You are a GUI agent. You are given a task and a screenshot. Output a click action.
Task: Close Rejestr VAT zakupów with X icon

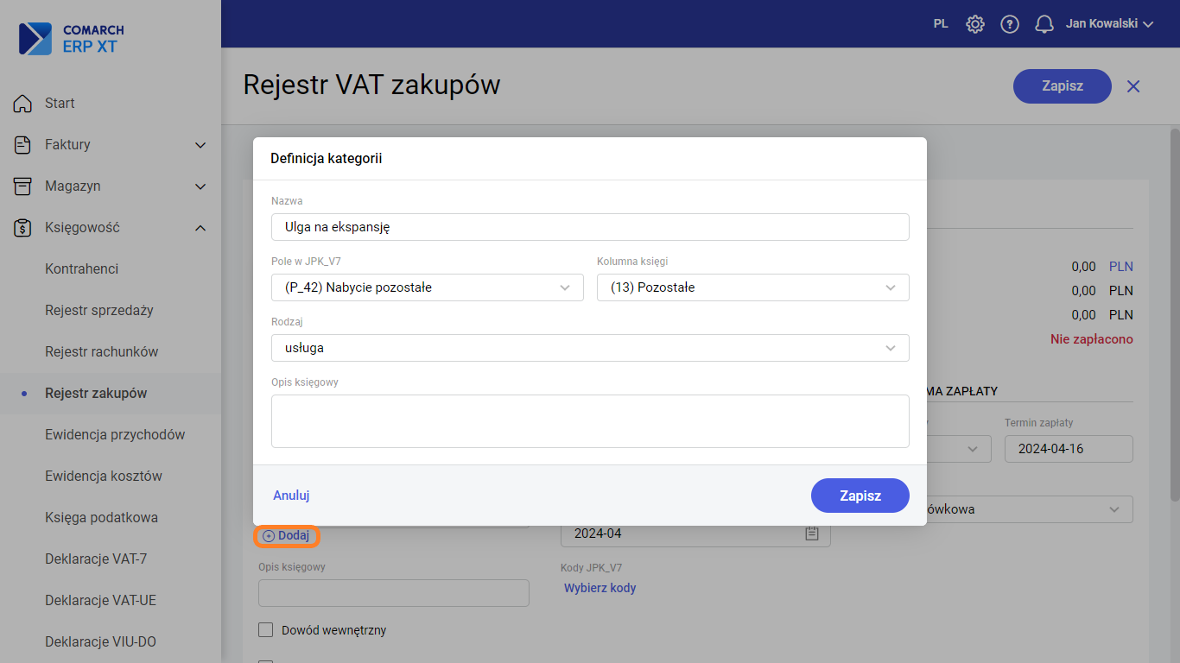click(1133, 86)
